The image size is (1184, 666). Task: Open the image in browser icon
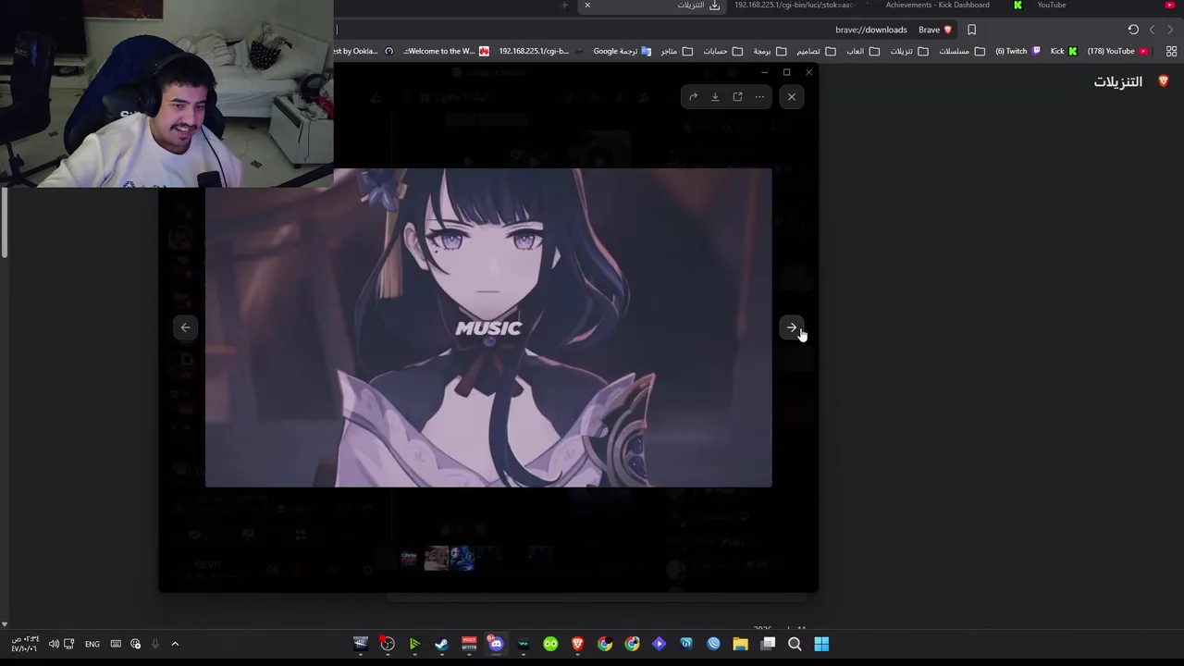(x=737, y=97)
